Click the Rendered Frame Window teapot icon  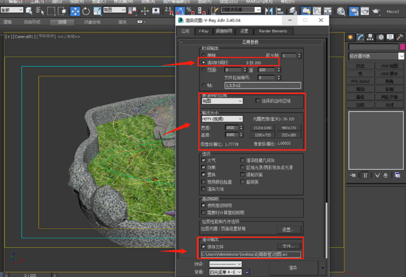[x=365, y=11]
